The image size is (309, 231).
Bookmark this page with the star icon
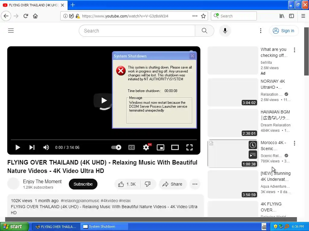pyautogui.click(x=203, y=16)
